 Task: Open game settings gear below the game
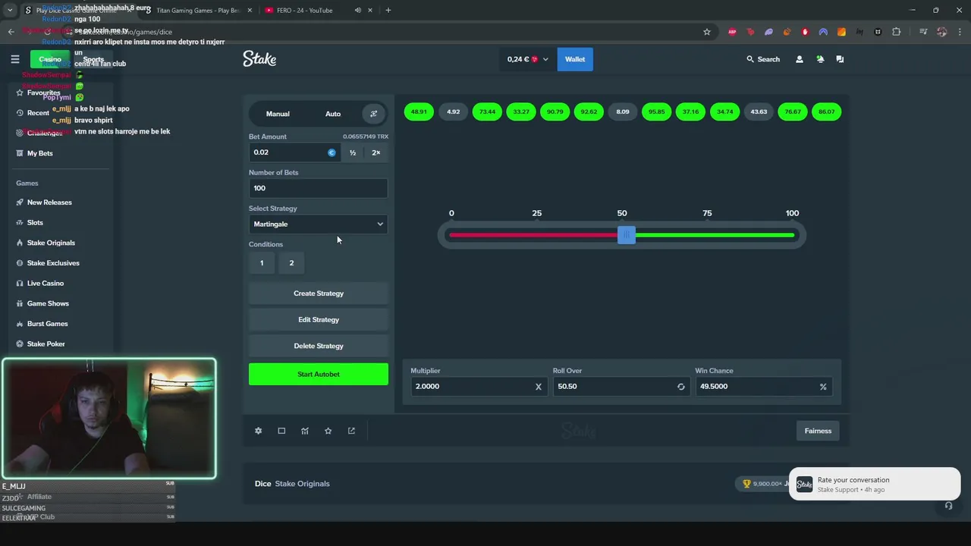(x=258, y=431)
